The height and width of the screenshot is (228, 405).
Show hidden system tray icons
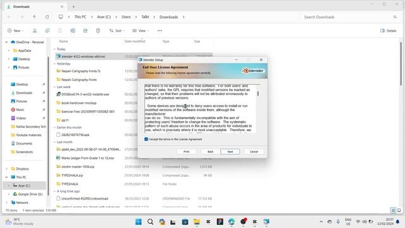click(x=321, y=222)
